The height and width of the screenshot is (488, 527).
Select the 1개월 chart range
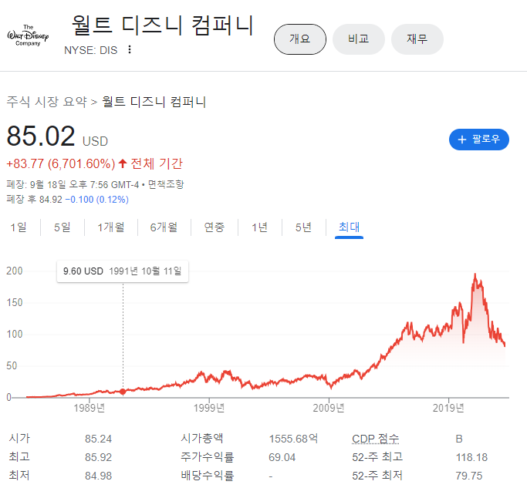[x=111, y=227]
